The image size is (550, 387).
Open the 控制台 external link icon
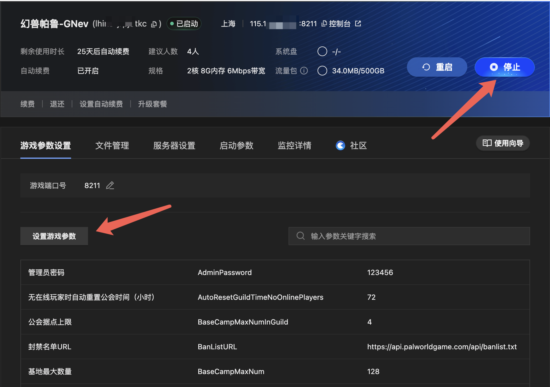[358, 24]
